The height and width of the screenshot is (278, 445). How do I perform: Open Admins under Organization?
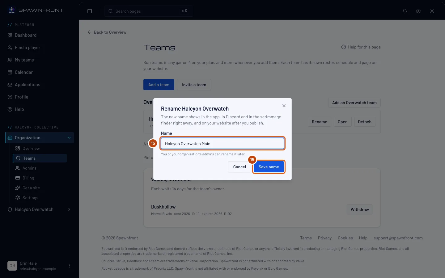click(x=40, y=168)
